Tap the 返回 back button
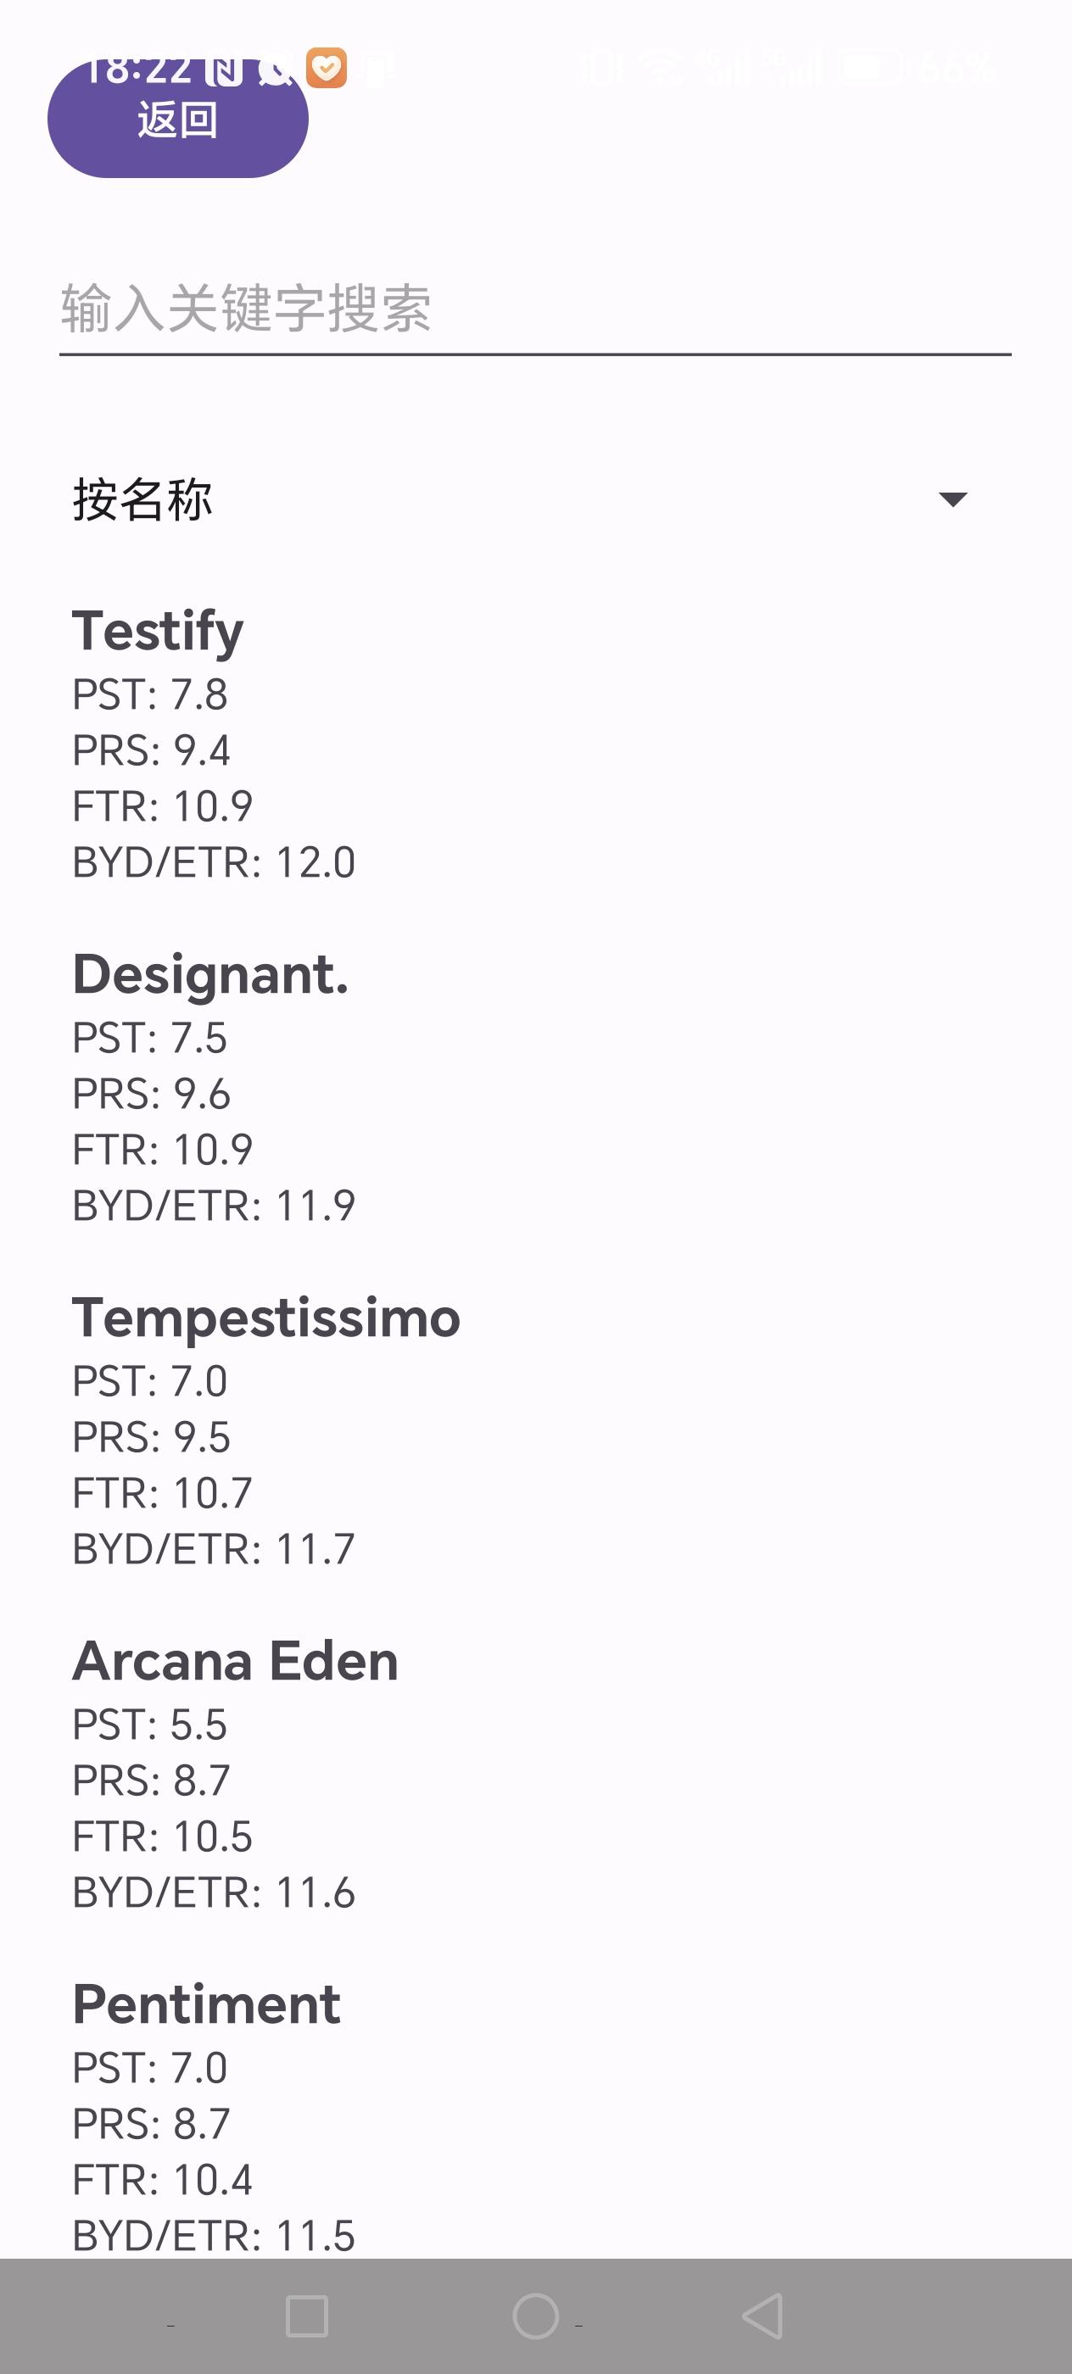Viewport: 1072px width, 2374px height. [178, 119]
